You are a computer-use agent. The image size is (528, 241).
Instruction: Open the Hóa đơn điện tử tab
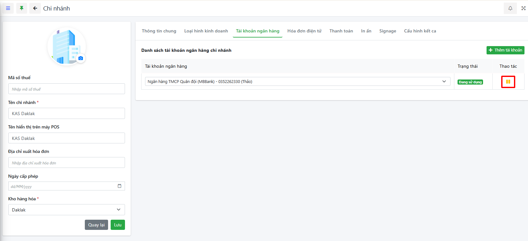[x=304, y=31]
